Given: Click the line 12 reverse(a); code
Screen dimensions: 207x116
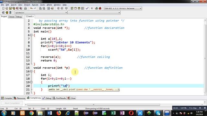Looking at the screenshot, I should click(x=51, y=57).
